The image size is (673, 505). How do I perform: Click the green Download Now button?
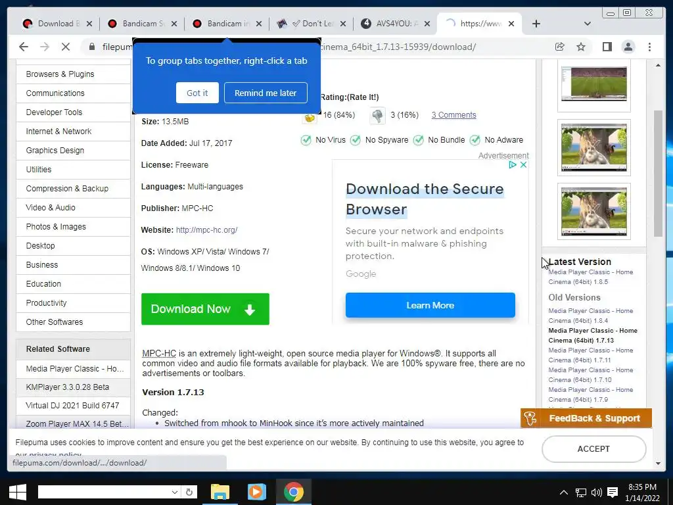205,309
